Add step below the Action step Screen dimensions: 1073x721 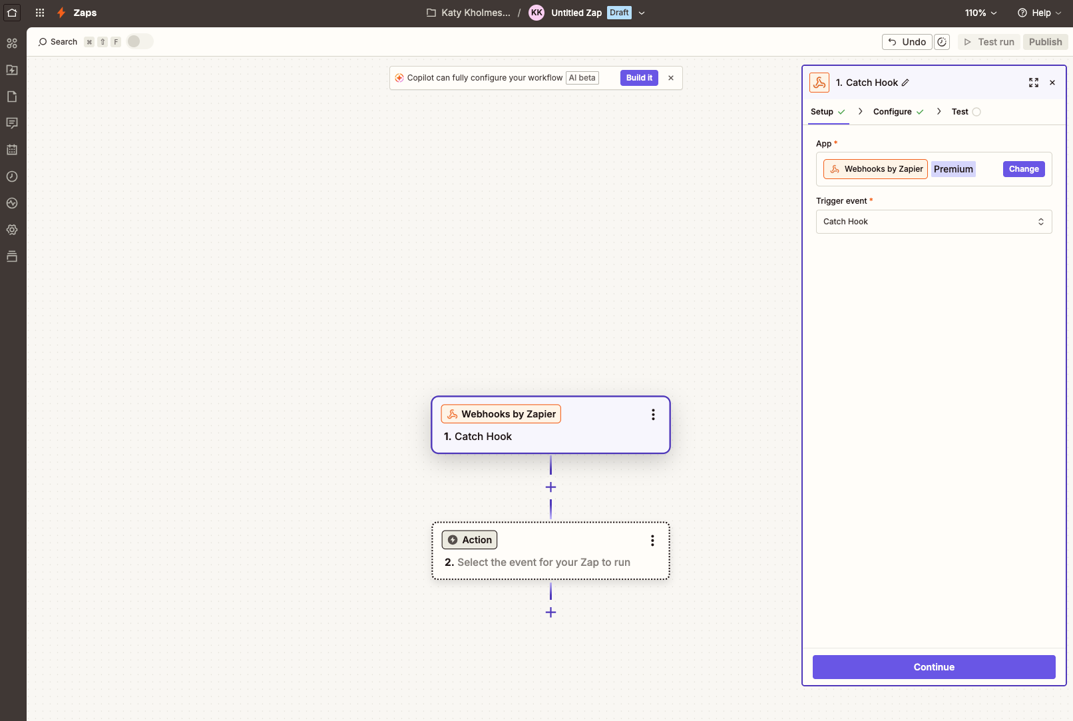(x=550, y=612)
